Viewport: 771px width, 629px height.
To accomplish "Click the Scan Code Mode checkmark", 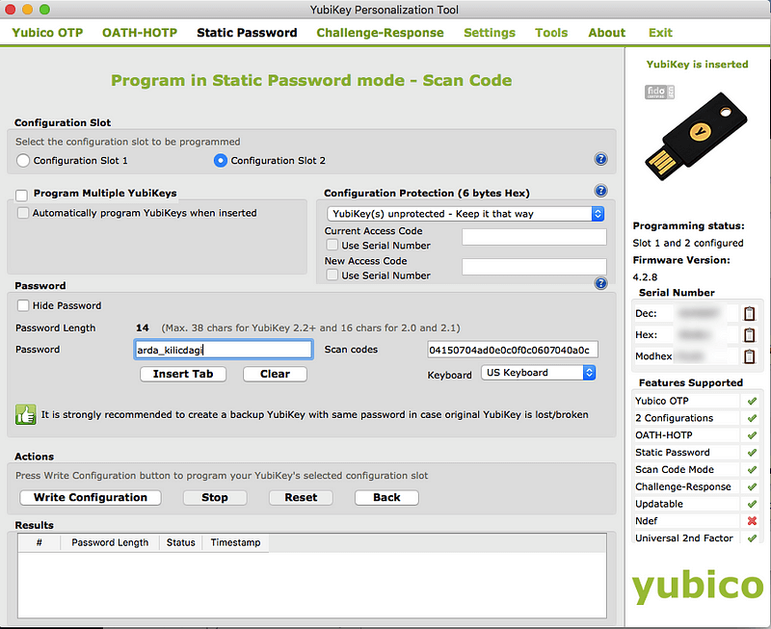I will coord(752,470).
